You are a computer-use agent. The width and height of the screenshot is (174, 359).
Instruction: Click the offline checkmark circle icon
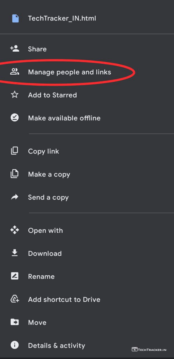[x=15, y=118]
